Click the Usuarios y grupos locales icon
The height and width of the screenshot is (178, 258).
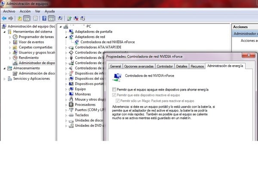(15, 52)
